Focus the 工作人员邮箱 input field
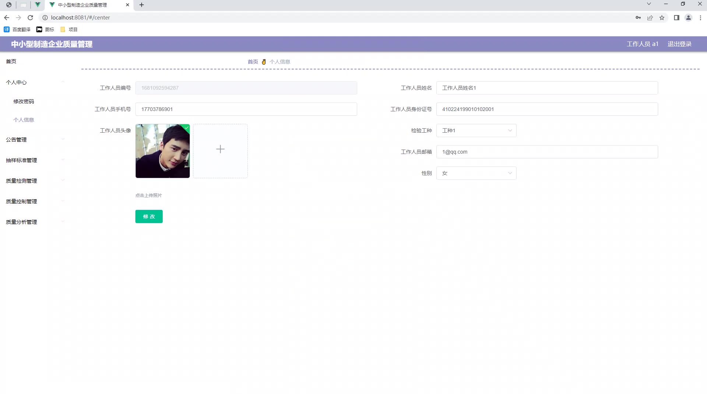The height and width of the screenshot is (394, 707). point(547,152)
